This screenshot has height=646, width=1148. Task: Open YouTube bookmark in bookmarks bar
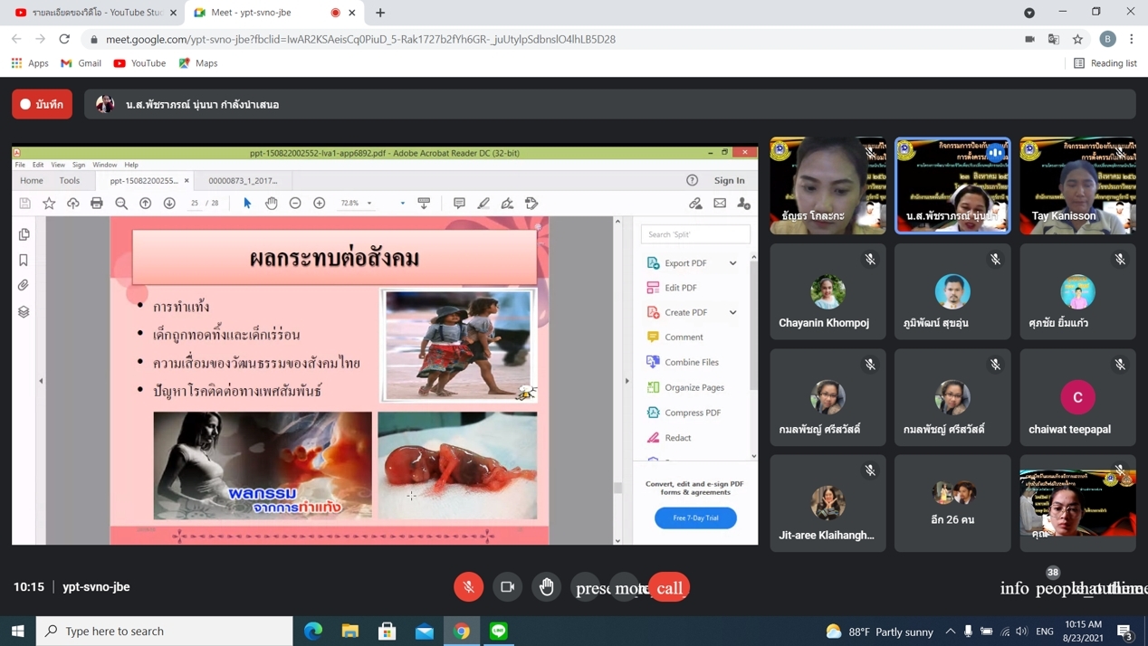(x=139, y=63)
